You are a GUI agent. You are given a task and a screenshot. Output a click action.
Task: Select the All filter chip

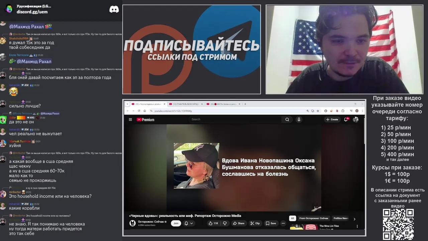[292, 218]
